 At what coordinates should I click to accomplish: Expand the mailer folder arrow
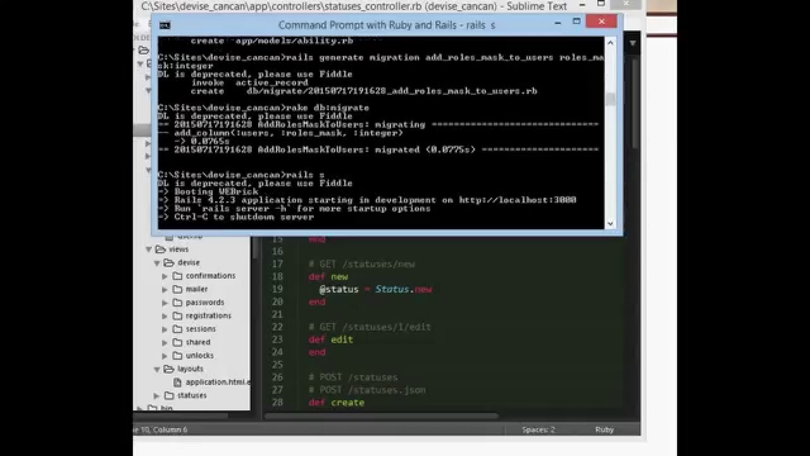[x=165, y=289]
